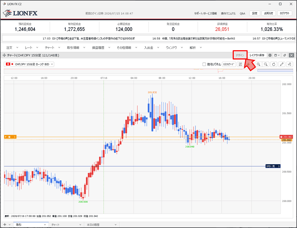Click the horizontal lines display icon

coord(241,64)
